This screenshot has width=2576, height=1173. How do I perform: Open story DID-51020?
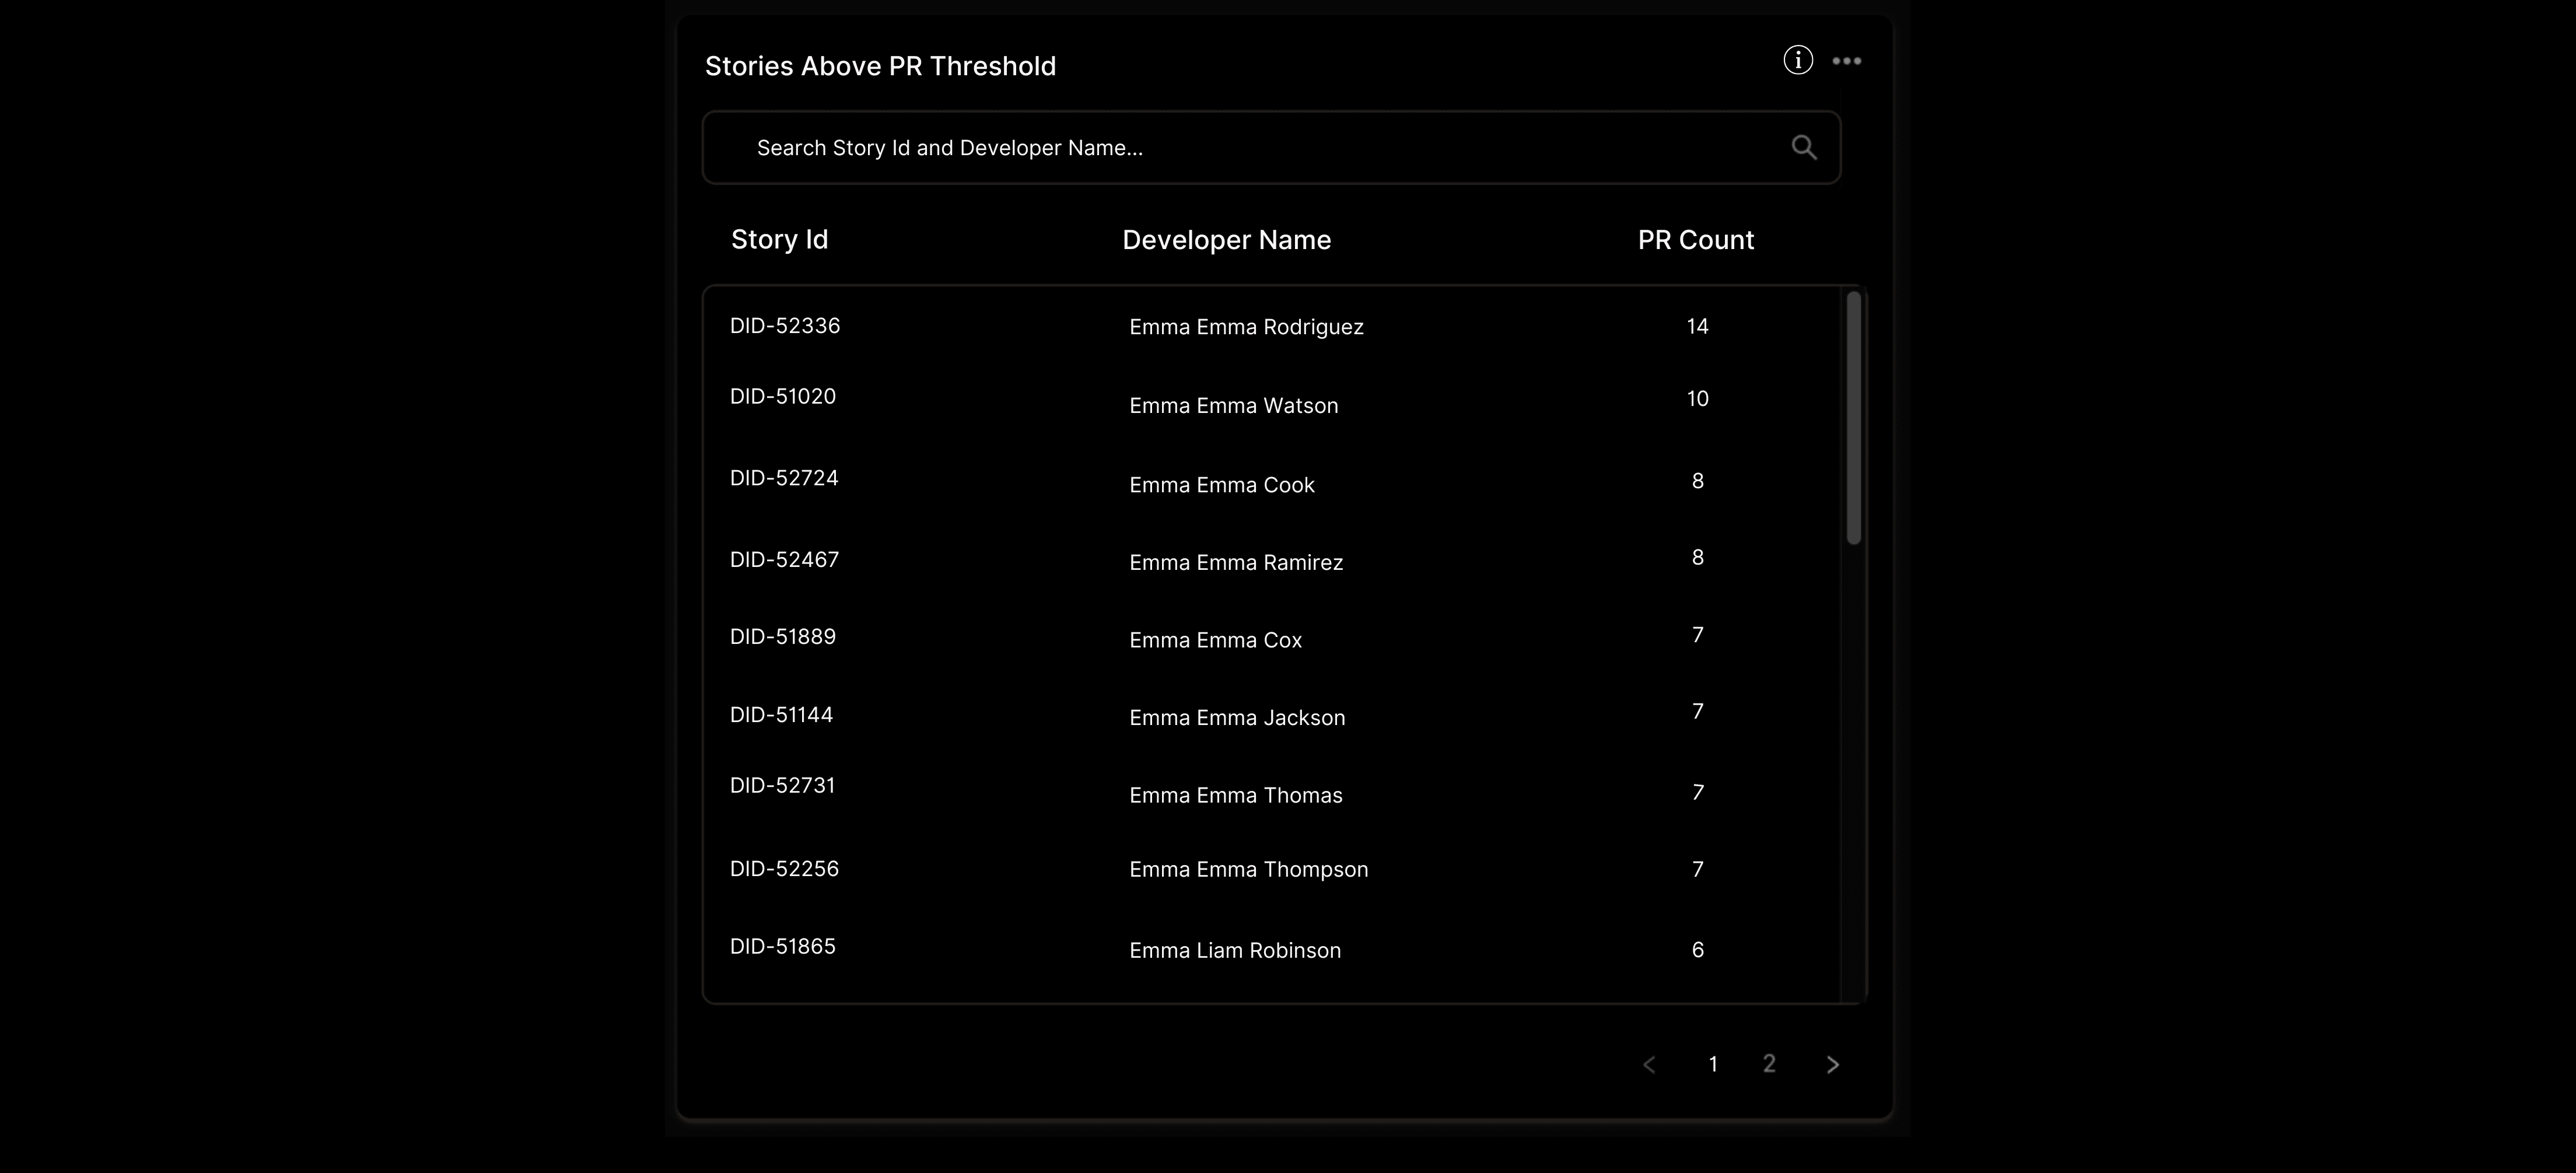click(x=782, y=397)
